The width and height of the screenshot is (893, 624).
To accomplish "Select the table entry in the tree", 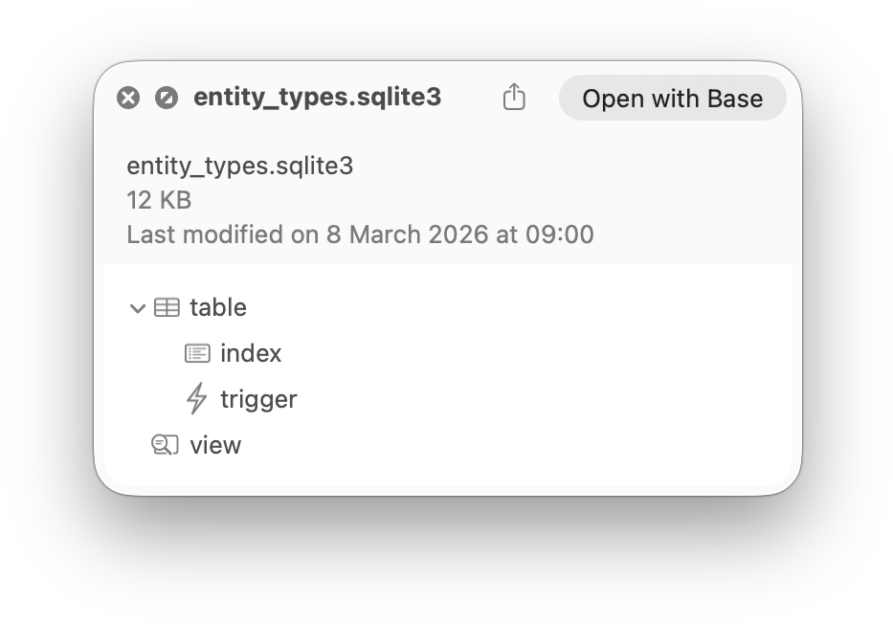I will coord(217,307).
